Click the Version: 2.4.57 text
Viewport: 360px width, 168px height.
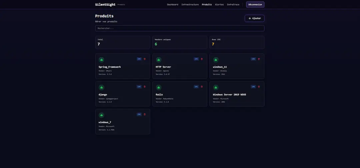coord(163,74)
